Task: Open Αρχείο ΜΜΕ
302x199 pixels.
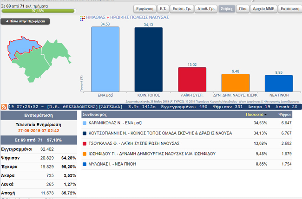Action: [x=264, y=9]
